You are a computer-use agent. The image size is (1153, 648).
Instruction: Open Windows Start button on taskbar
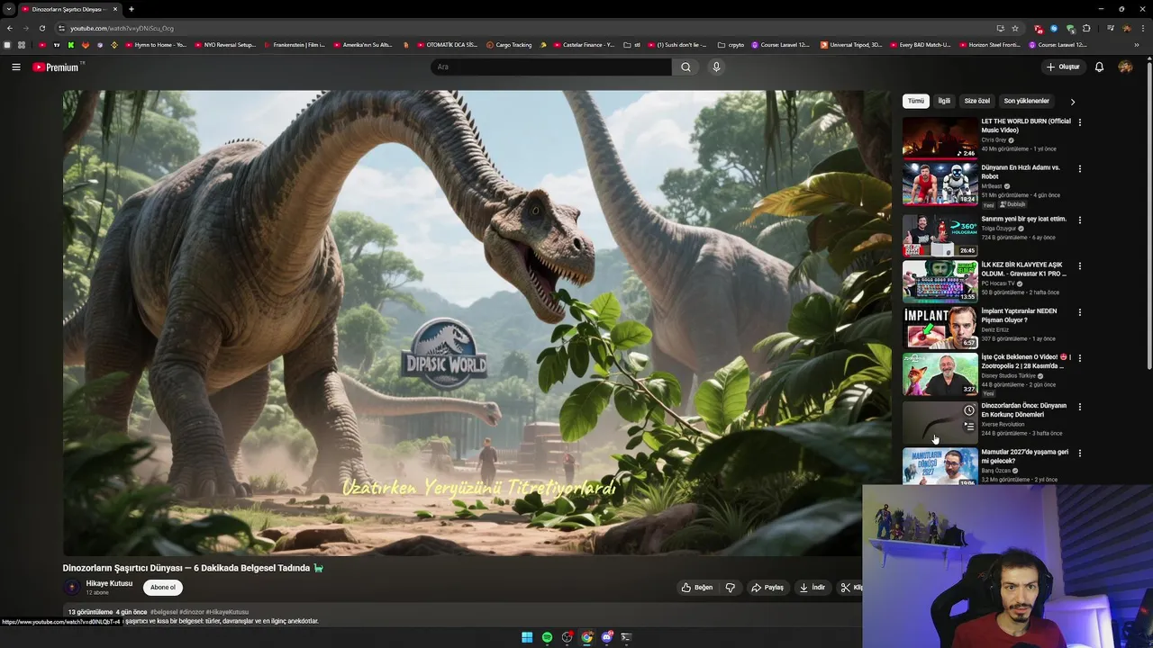527,637
